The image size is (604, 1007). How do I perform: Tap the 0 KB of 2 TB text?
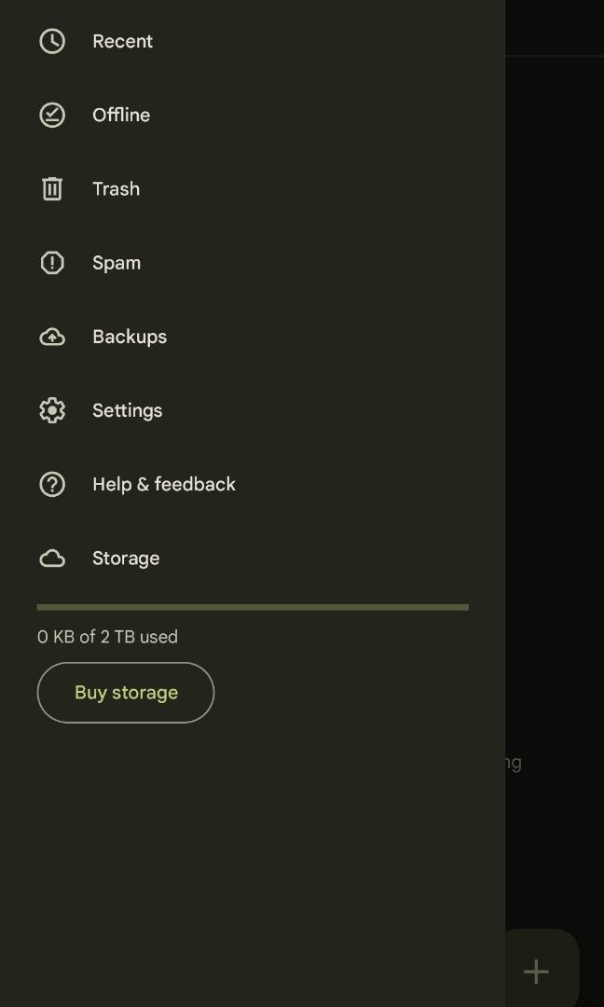[x=107, y=637]
